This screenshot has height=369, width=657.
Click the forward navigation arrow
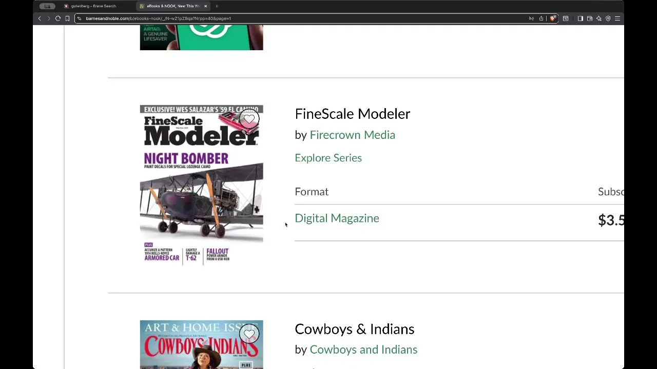49,18
